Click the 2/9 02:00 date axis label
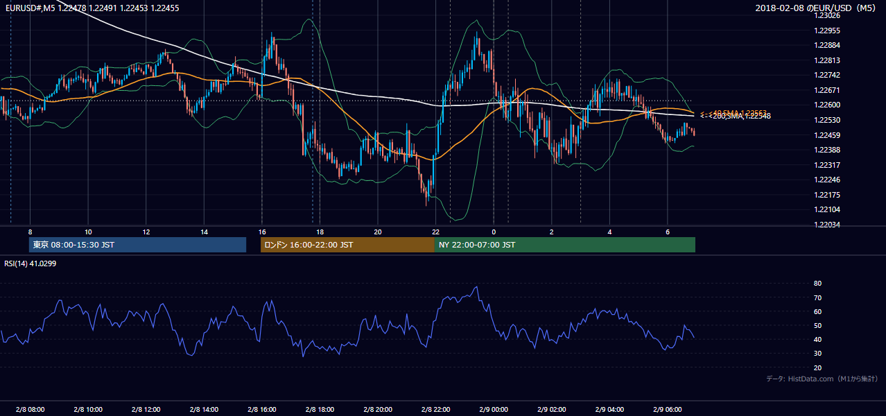 [552, 409]
